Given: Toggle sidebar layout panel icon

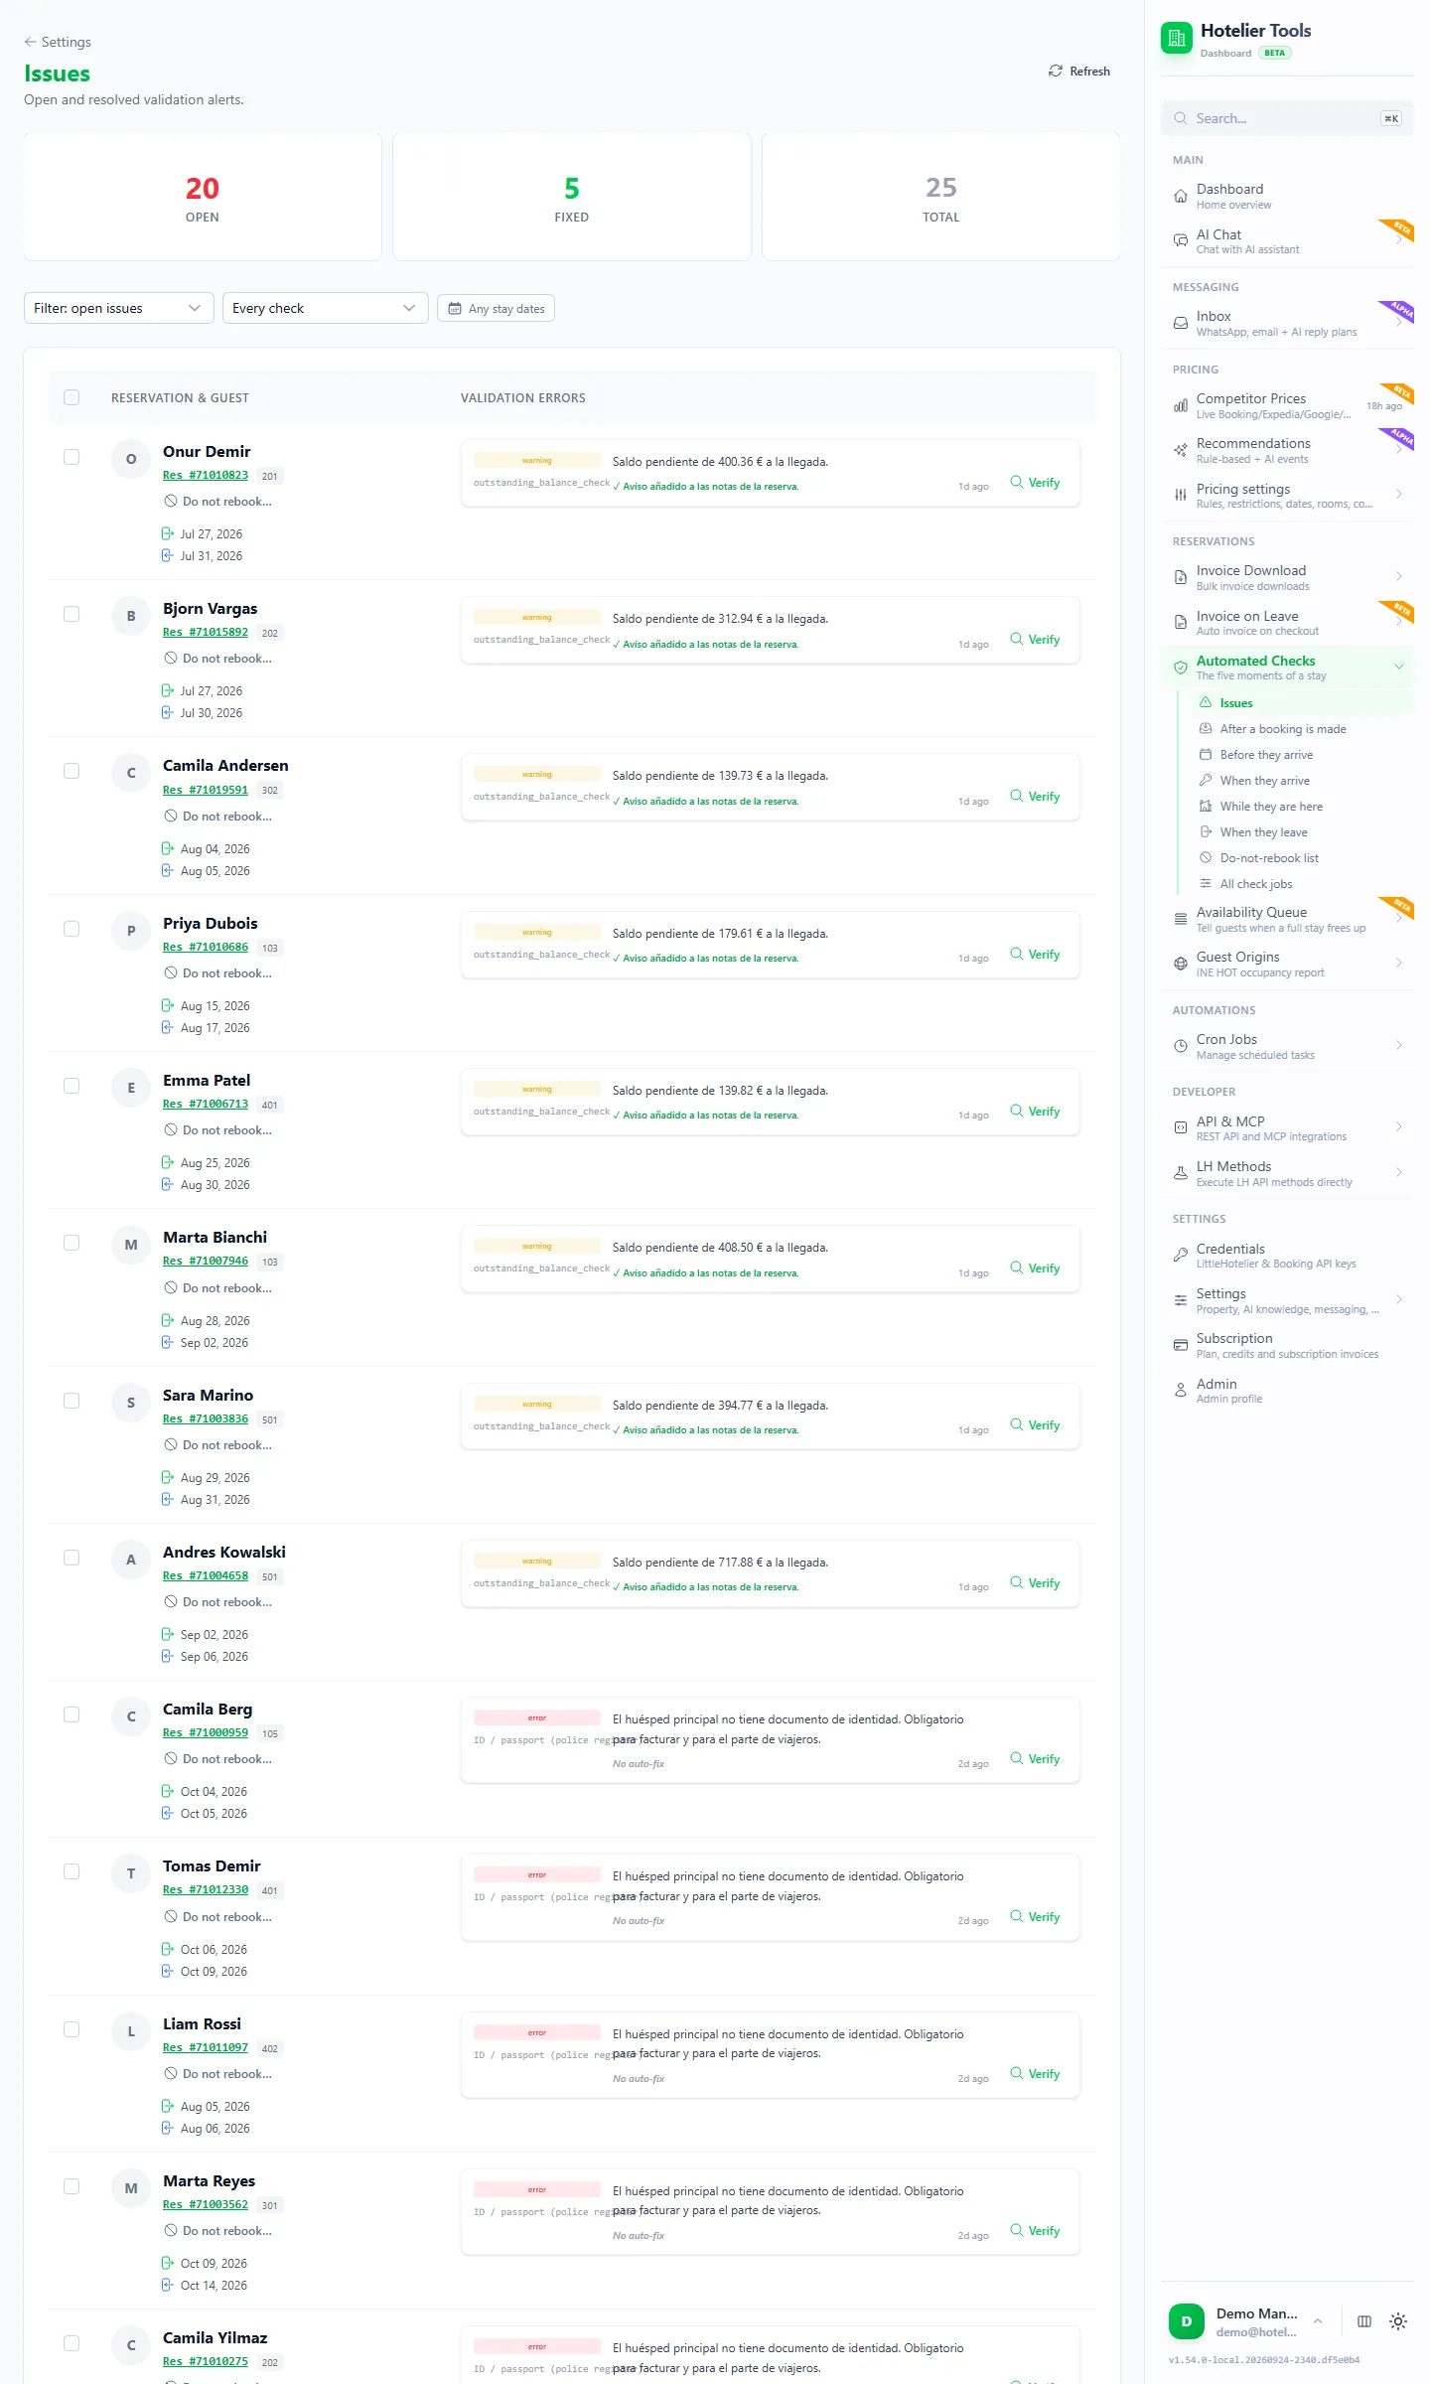Looking at the screenshot, I should tap(1364, 2321).
